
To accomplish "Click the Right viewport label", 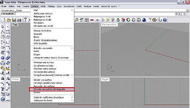I will point(105,80).
